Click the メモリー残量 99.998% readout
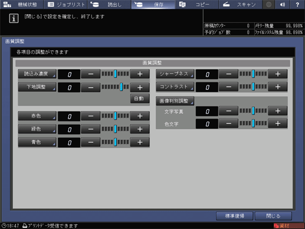The image size is (305, 229). point(279,26)
